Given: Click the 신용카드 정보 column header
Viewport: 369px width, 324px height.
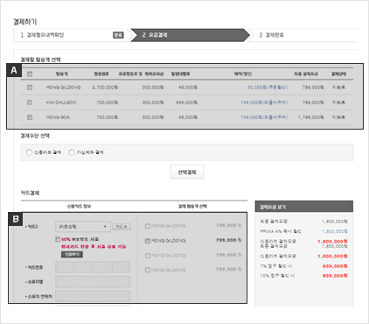Looking at the screenshot, I should (x=79, y=207).
